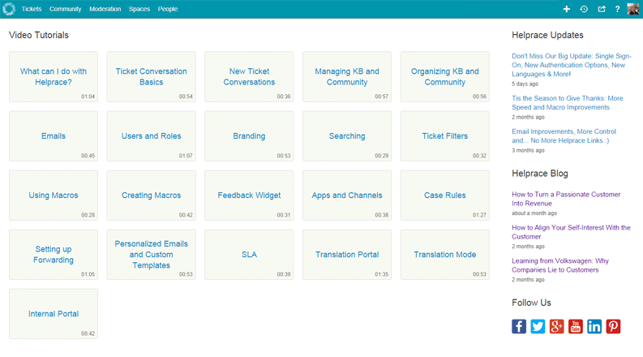Open the history clock icon

click(584, 9)
